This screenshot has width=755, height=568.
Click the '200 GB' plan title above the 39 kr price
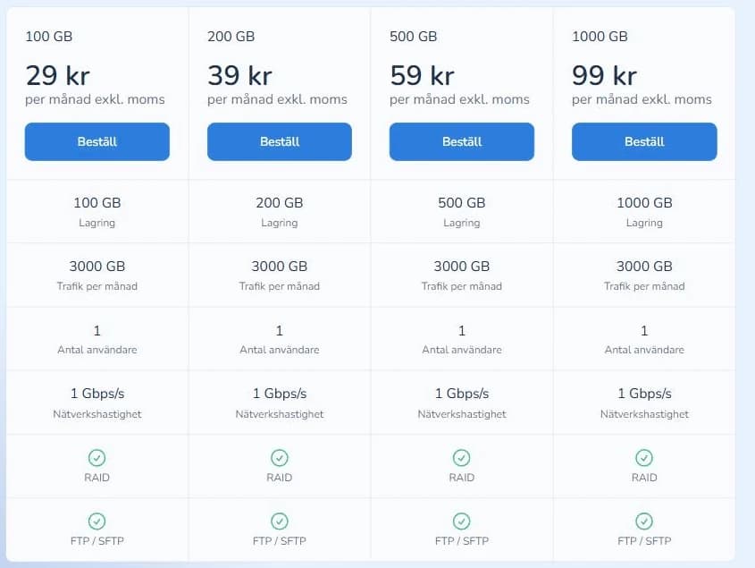(231, 37)
